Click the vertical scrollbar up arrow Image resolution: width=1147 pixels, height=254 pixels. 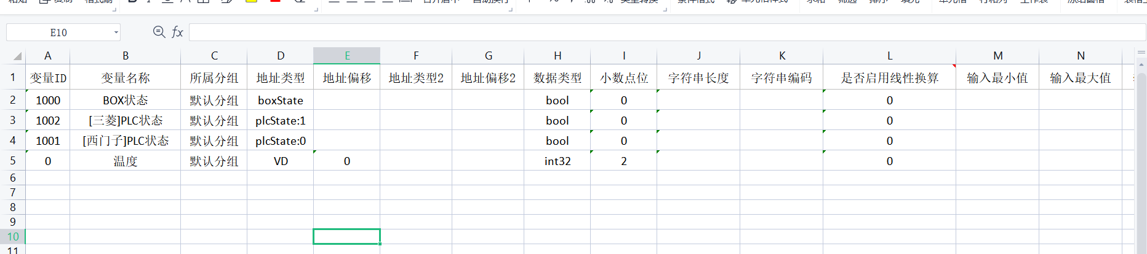tap(1140, 64)
